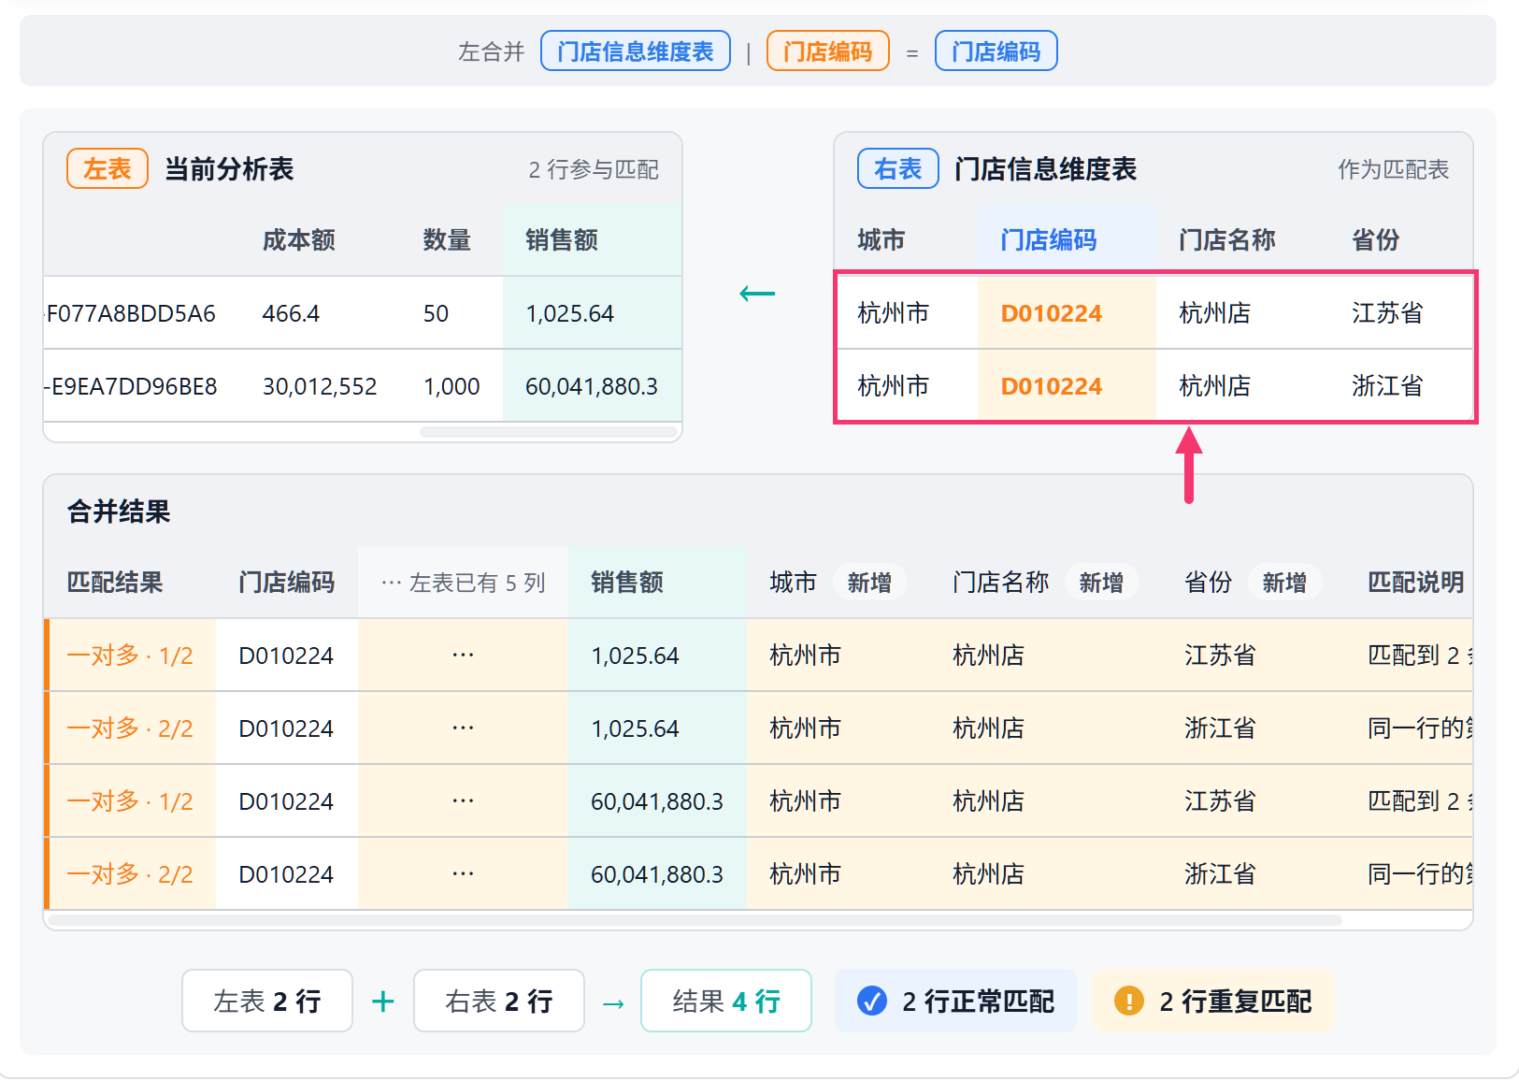Click the green plus icon in summary
The width and height of the screenshot is (1519, 1081).
[383, 1002]
